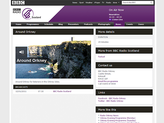Click the Listen Live link
The width and height of the screenshot is (164, 123).
[x=117, y=20]
